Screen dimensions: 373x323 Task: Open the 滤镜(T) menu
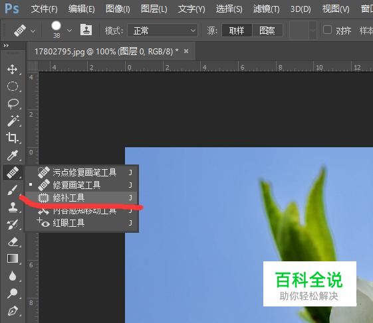[267, 9]
